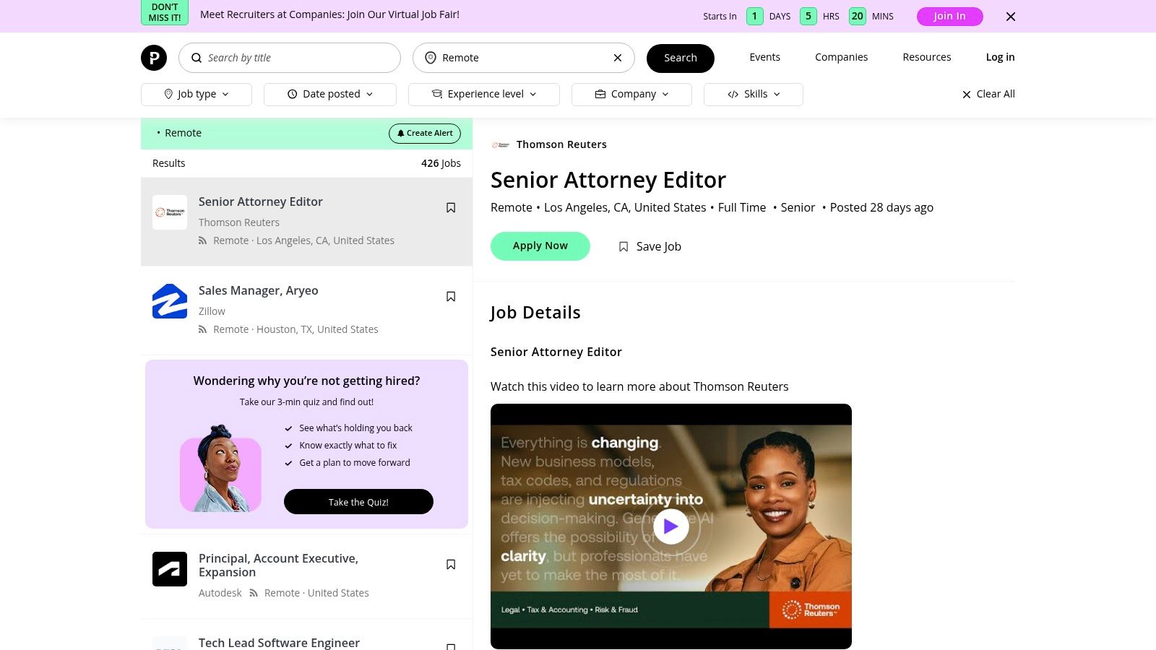Click the Autodesk logo icon

170,569
